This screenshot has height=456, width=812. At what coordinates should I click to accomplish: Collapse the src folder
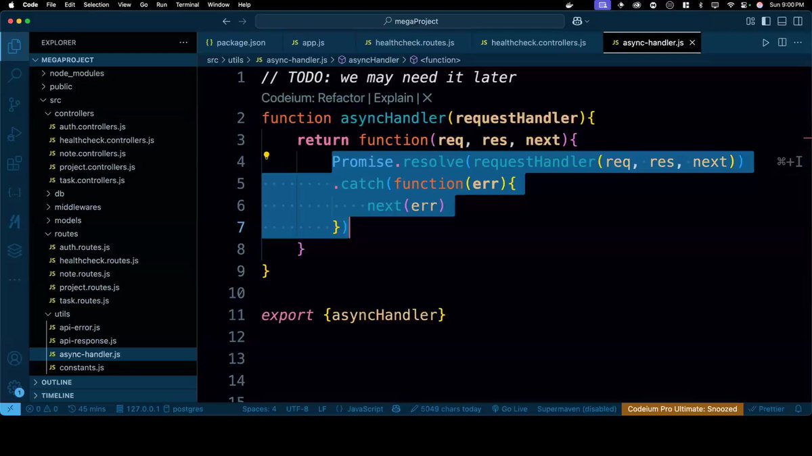54,99
